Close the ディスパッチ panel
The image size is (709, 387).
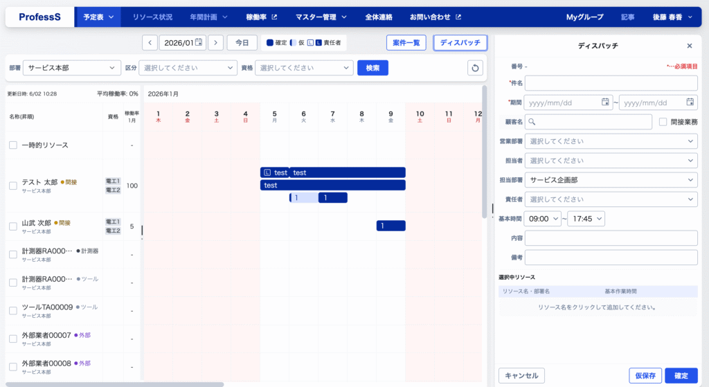[689, 46]
